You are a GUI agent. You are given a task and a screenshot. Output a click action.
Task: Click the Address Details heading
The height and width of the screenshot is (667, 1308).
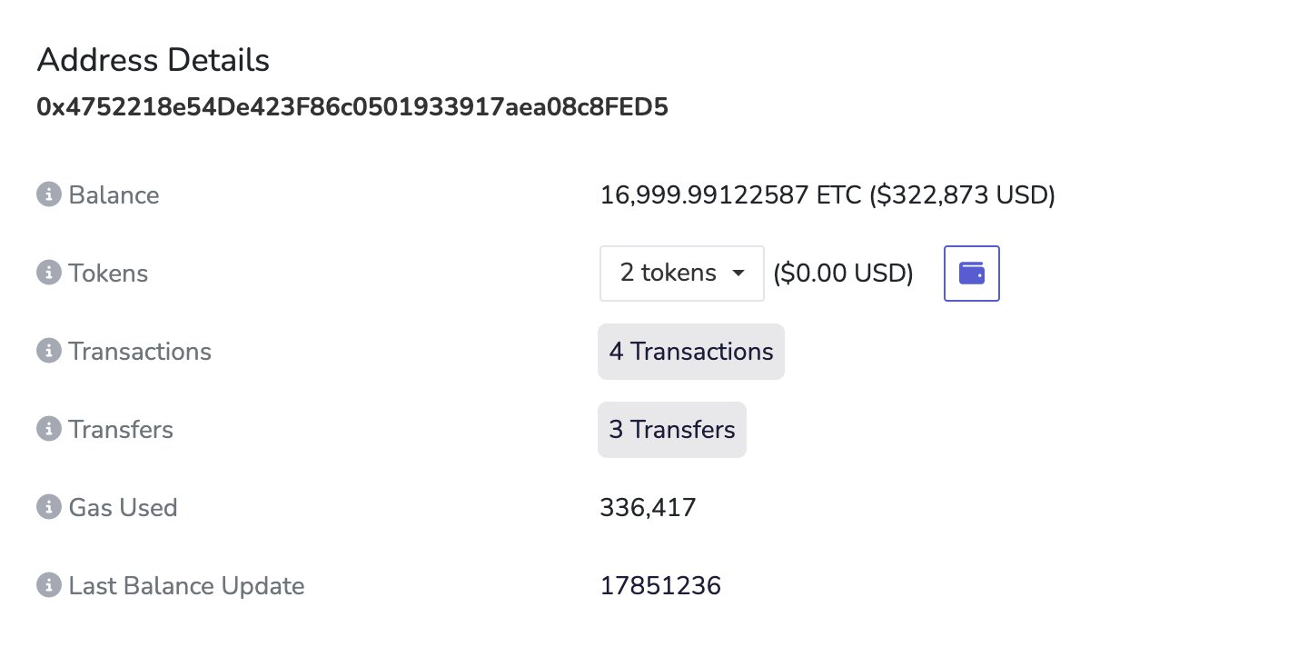pyautogui.click(x=153, y=60)
